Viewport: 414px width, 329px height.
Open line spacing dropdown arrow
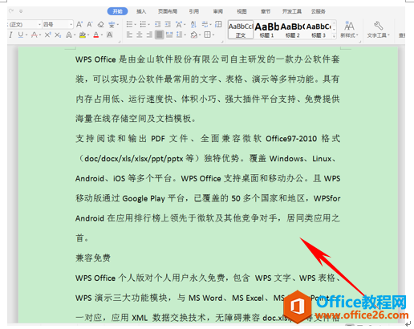[185, 35]
